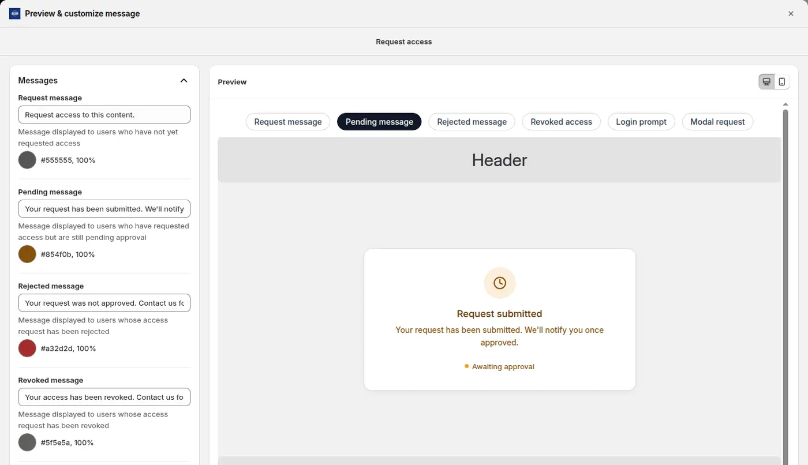Click the 'Request submitted' heading in preview
The width and height of the screenshot is (808, 465).
tap(500, 314)
